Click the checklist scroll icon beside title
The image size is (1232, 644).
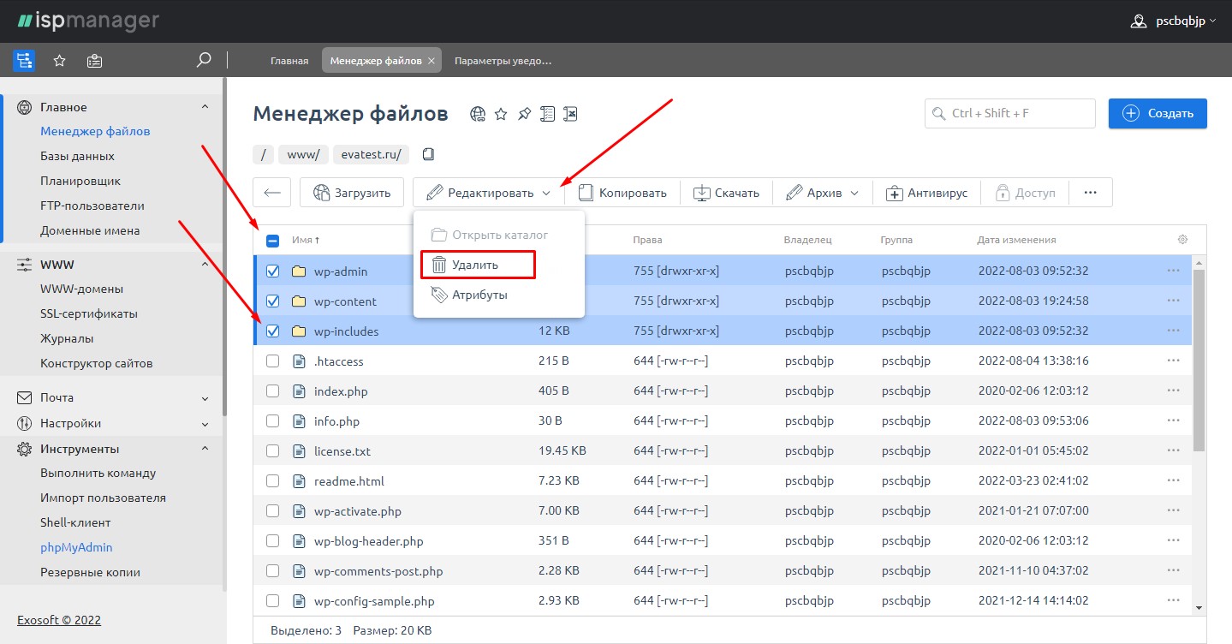pyautogui.click(x=548, y=114)
